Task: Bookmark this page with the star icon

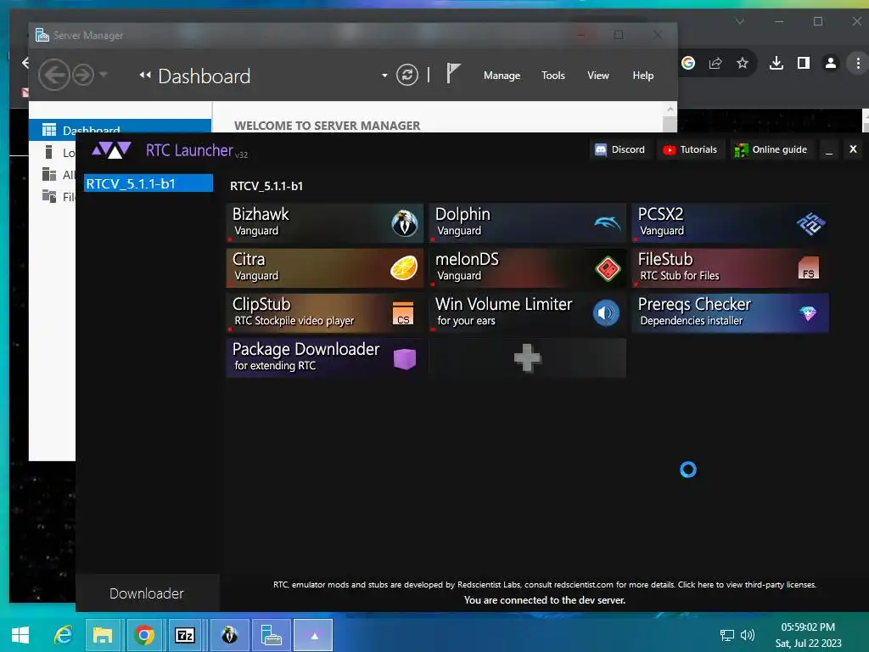Action: point(743,63)
